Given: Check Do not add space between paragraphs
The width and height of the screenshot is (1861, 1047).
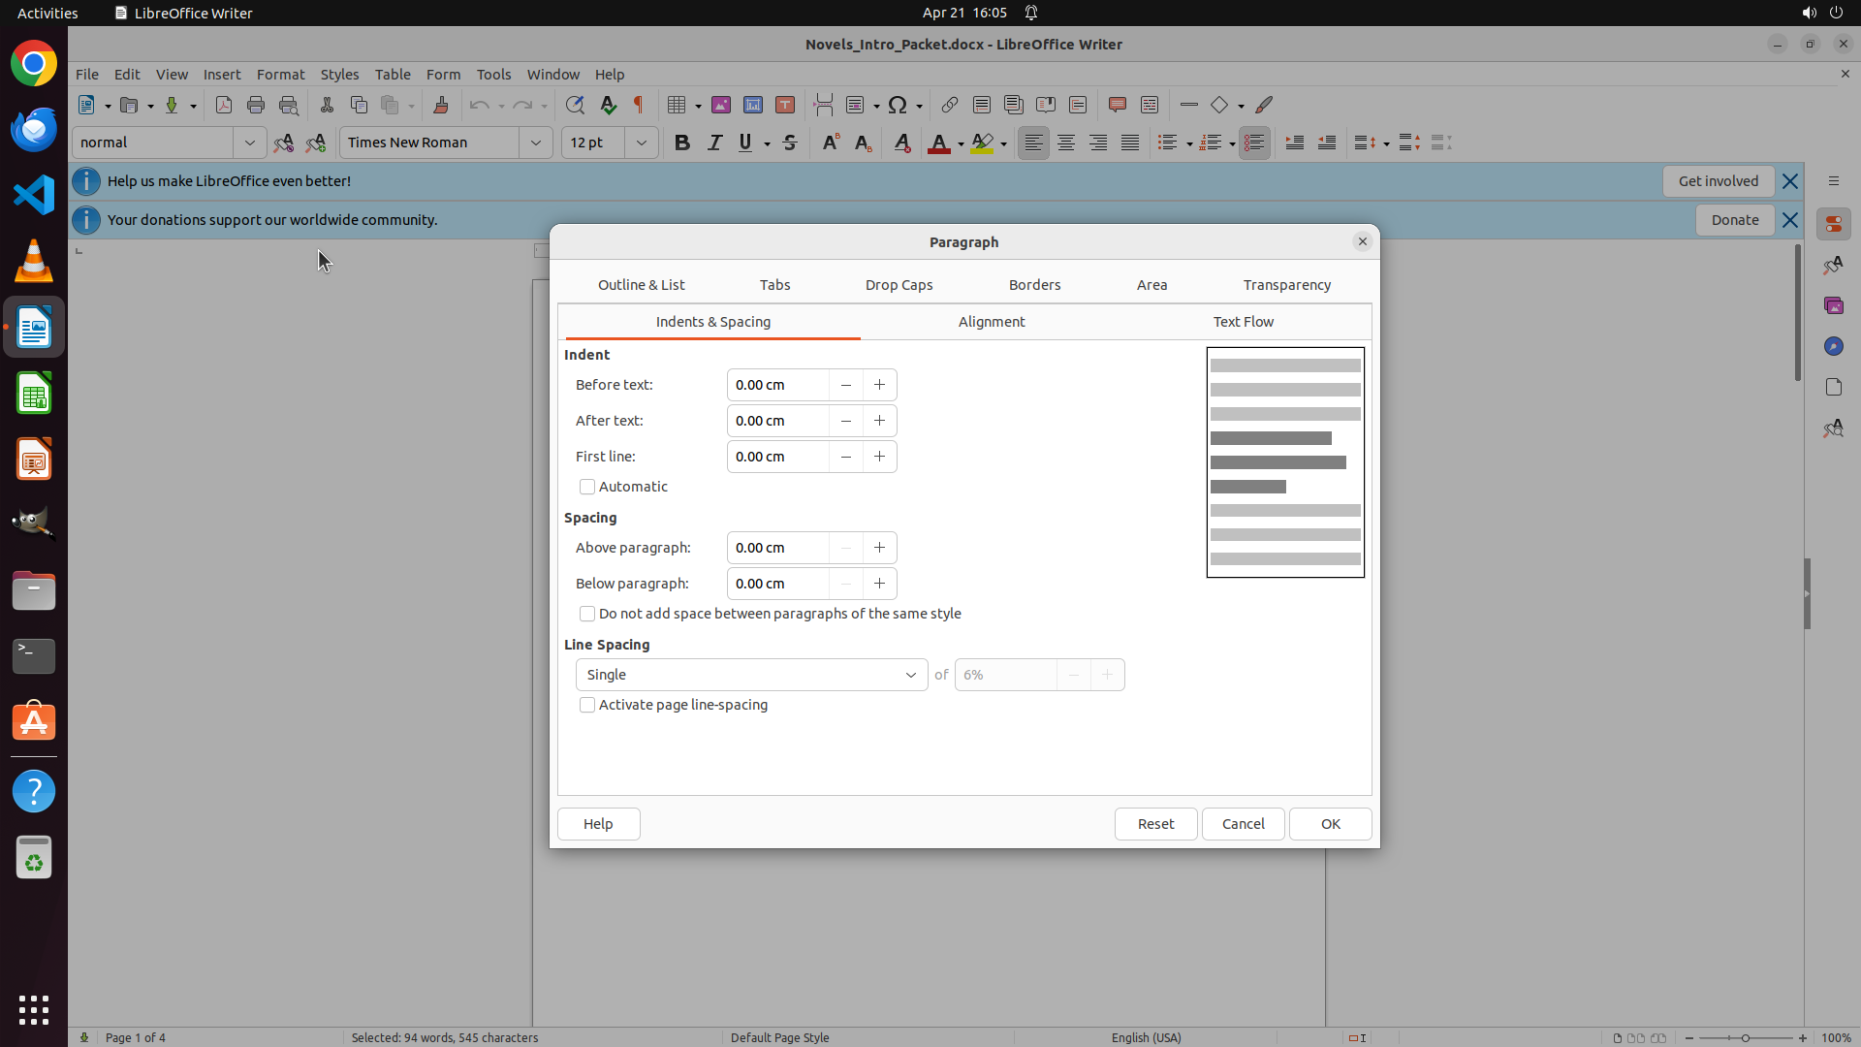Looking at the screenshot, I should (587, 614).
